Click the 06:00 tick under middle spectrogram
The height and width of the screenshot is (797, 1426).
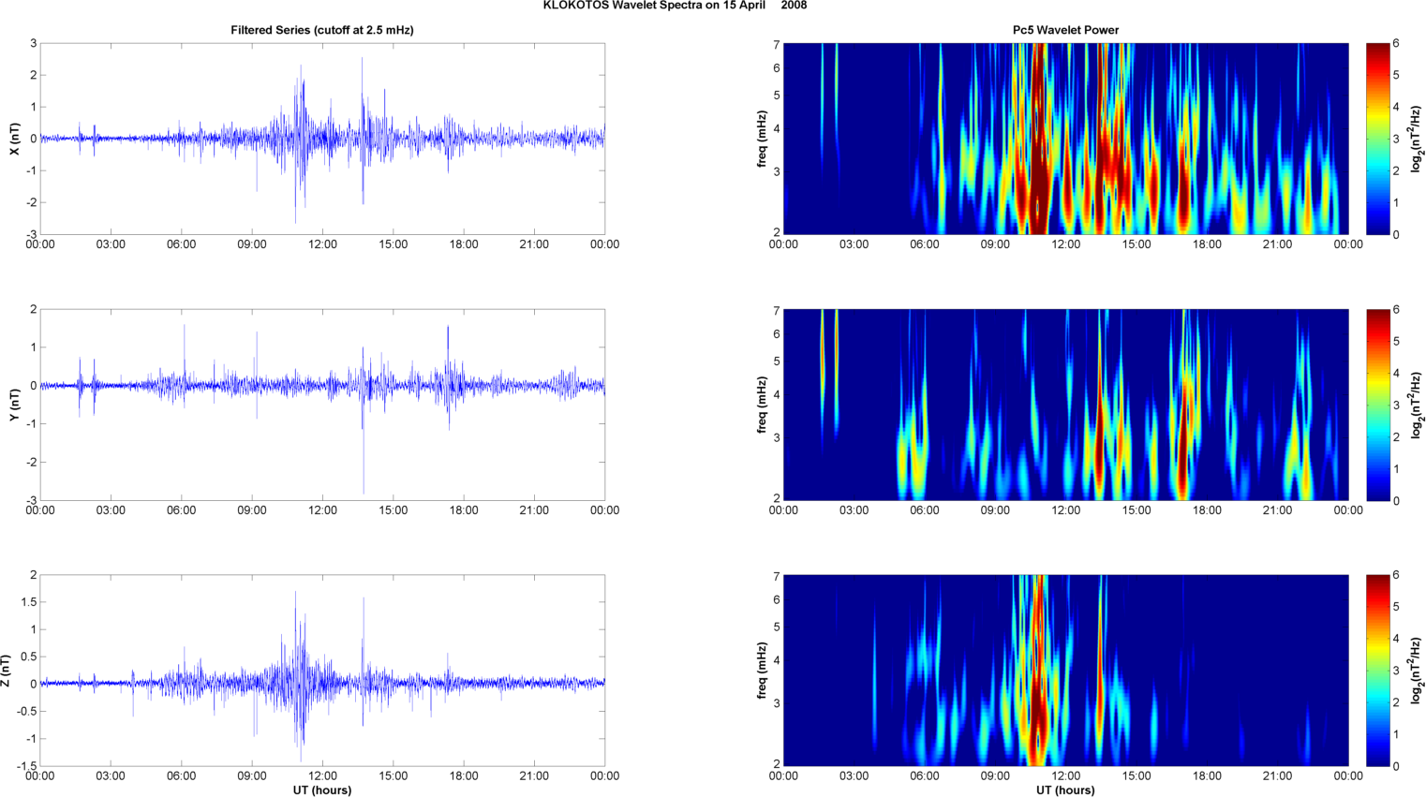click(x=925, y=510)
